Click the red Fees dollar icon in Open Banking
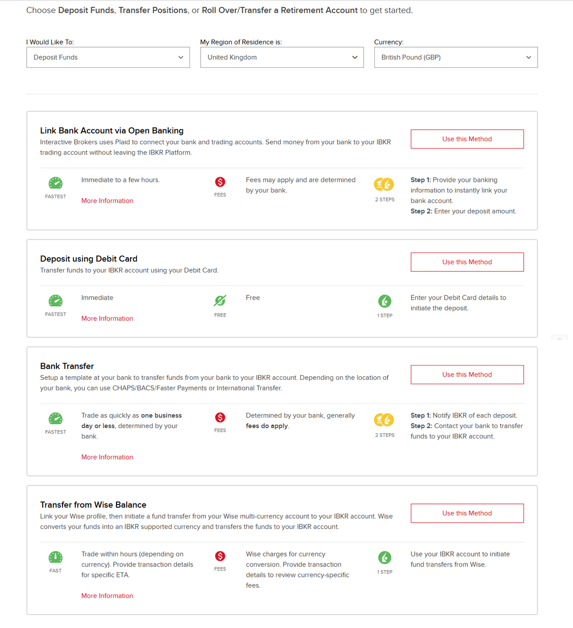573x628 pixels. [x=220, y=182]
